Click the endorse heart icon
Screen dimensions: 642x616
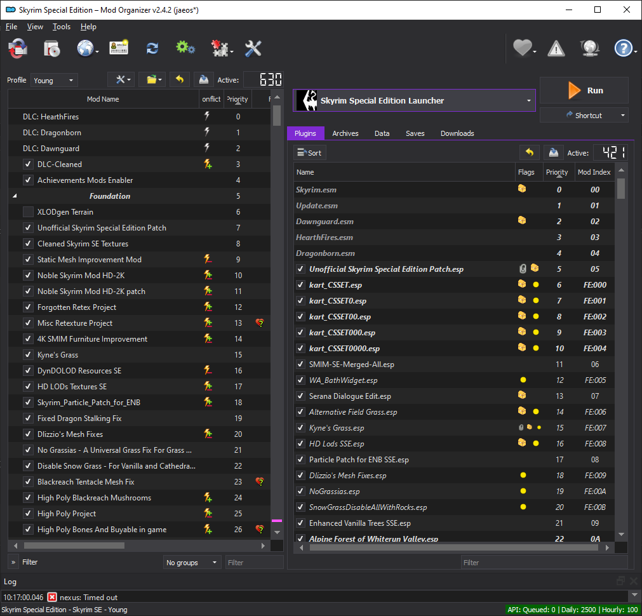pyautogui.click(x=523, y=48)
